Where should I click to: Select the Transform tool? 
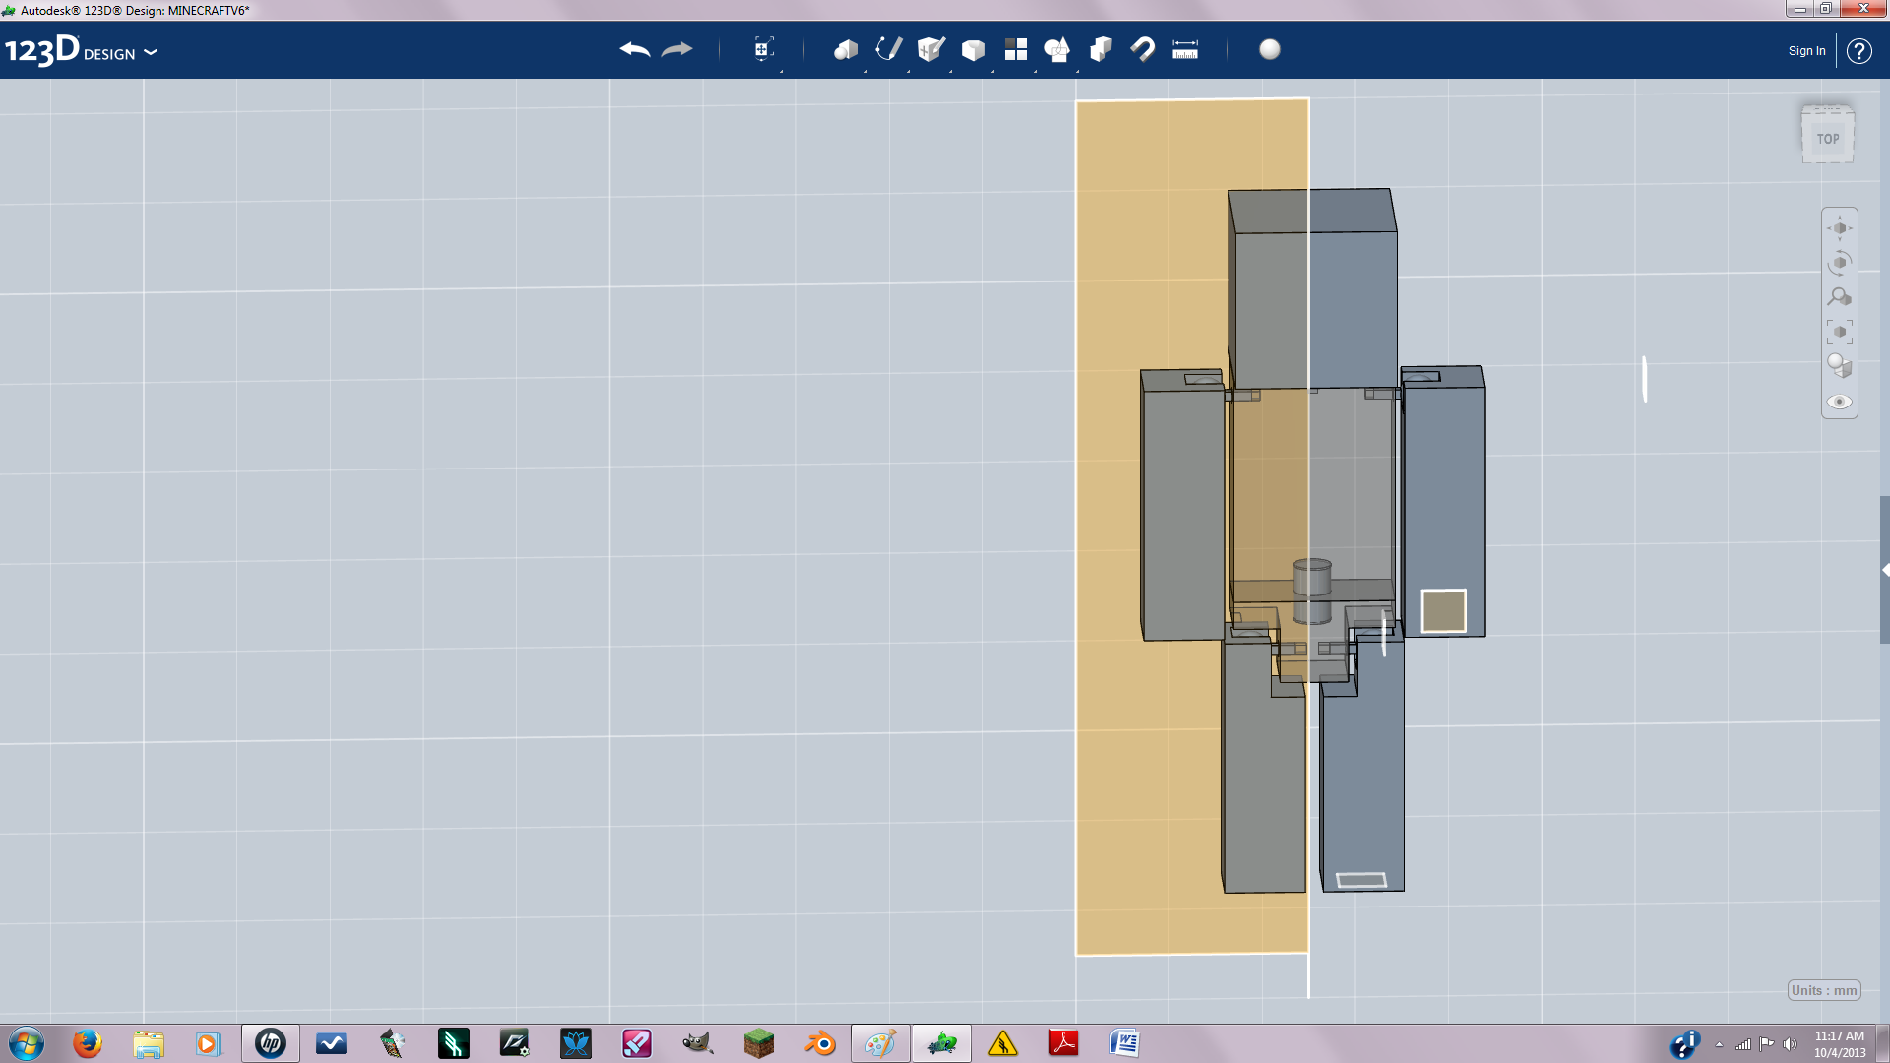[763, 49]
